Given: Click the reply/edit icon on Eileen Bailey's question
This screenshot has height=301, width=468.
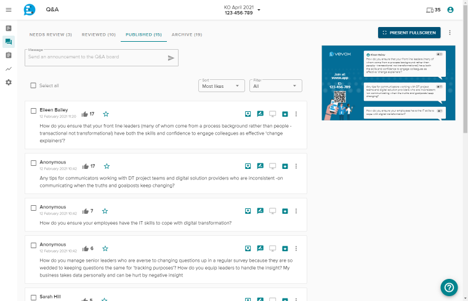Looking at the screenshot, I should 260,114.
